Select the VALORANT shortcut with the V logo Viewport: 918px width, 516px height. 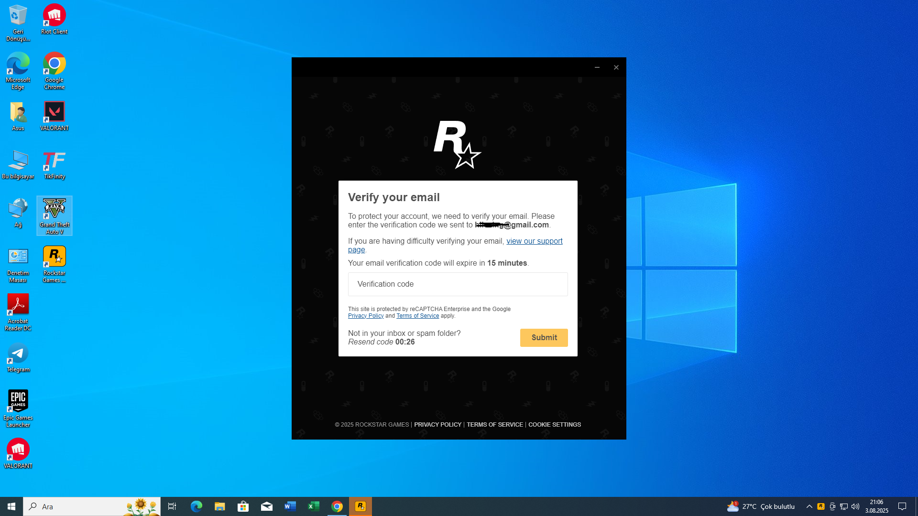coord(54,116)
